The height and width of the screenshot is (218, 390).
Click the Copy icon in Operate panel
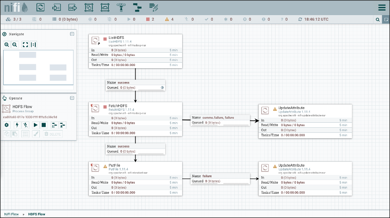click(7, 134)
